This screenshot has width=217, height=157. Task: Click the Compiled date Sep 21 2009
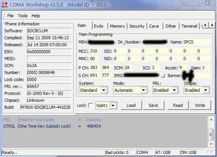49,38
